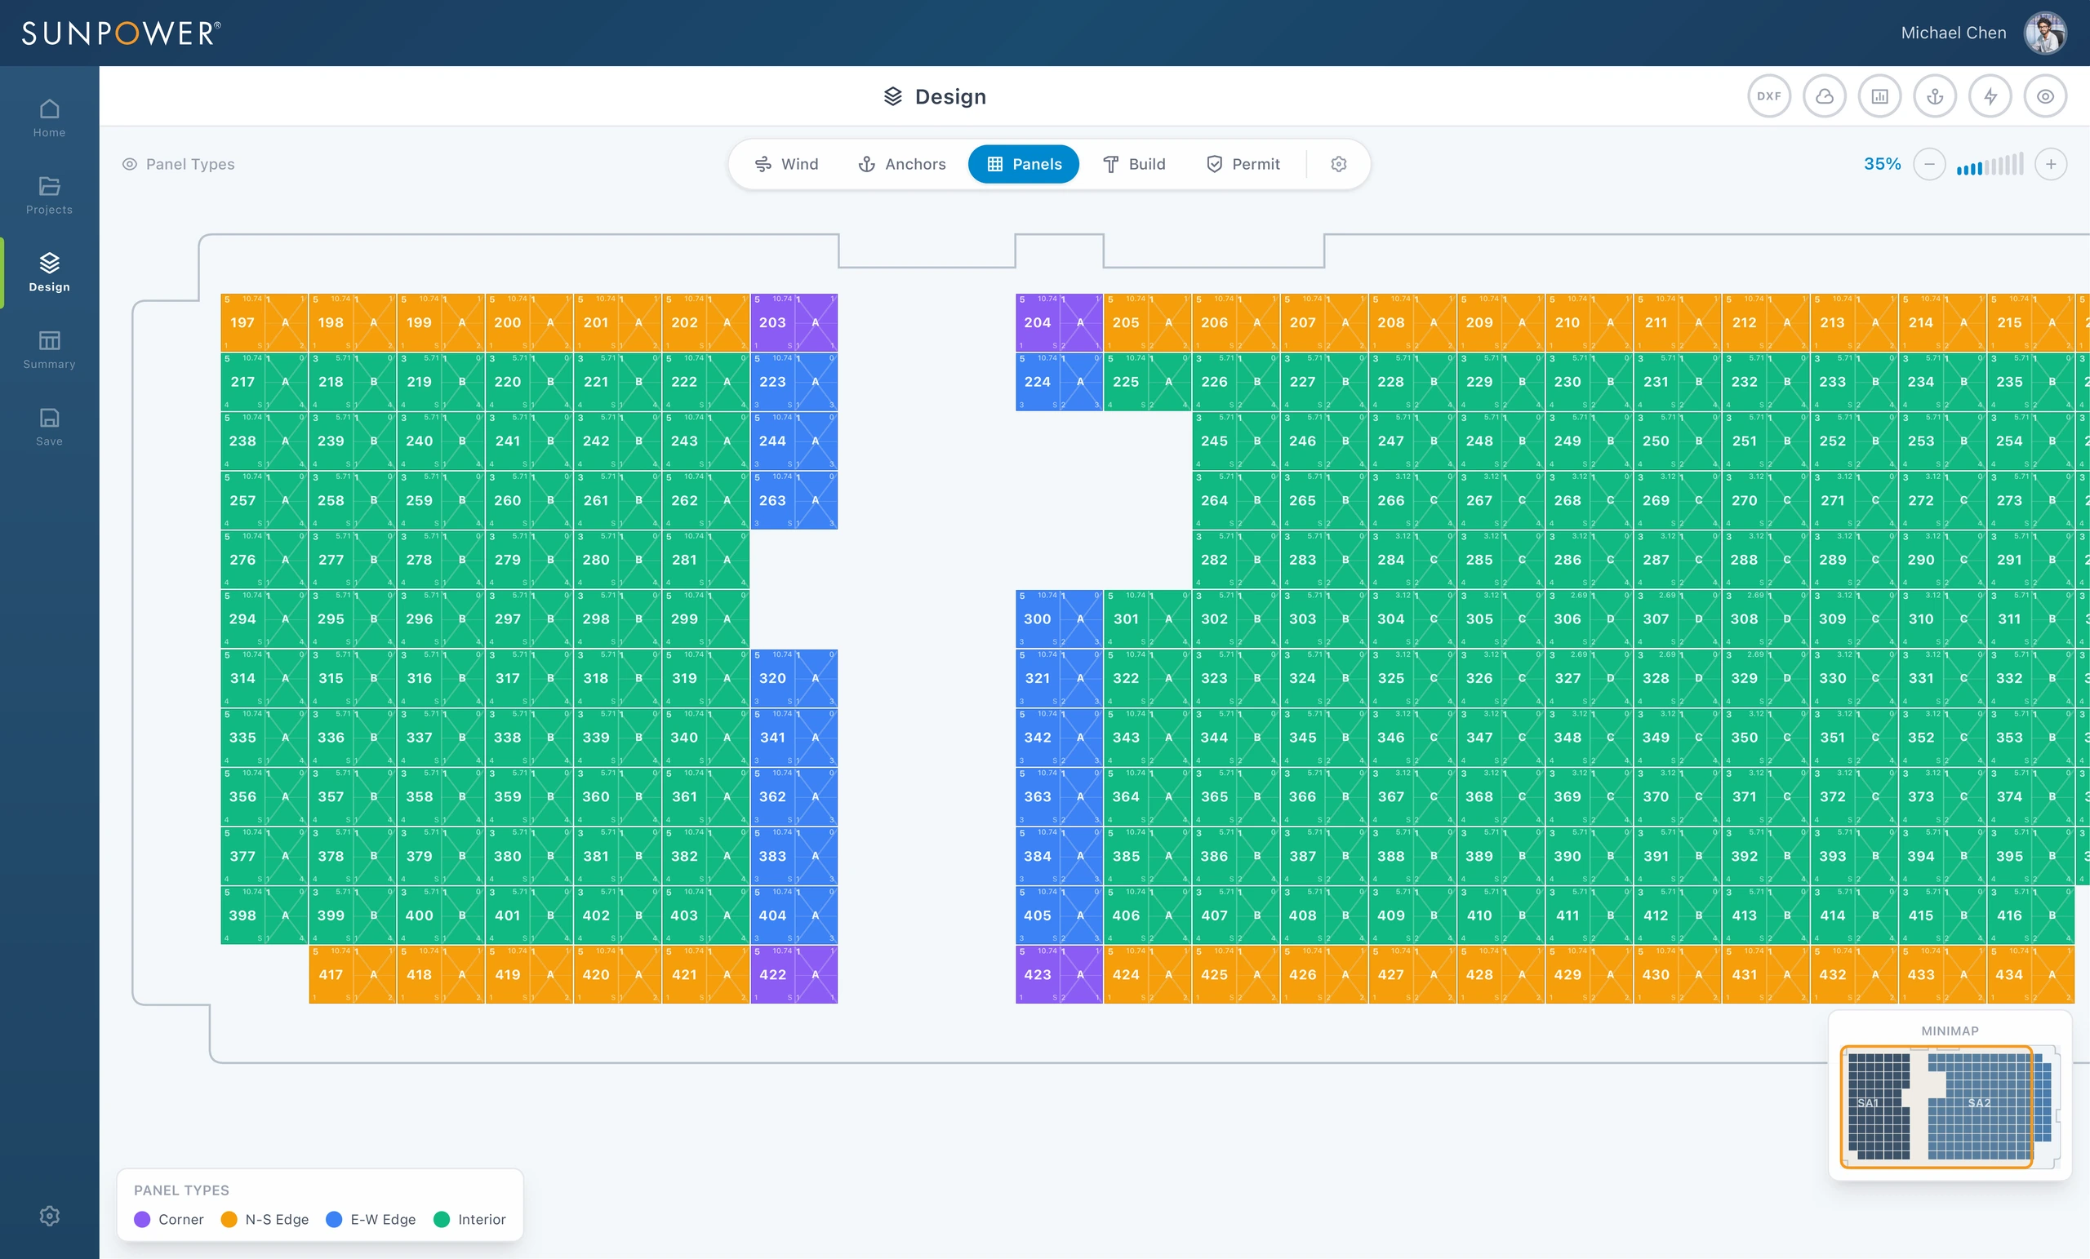Select E-W edge panel 405
The height and width of the screenshot is (1259, 2090).
coord(1059,915)
